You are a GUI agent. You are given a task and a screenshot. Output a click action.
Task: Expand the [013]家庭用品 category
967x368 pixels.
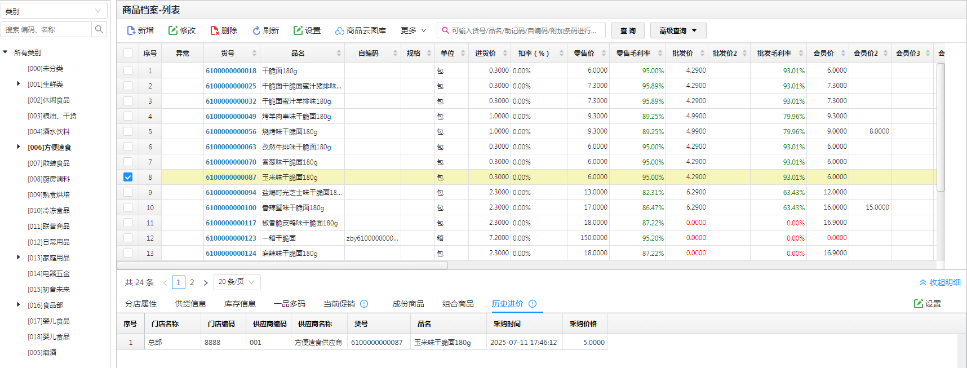19,258
